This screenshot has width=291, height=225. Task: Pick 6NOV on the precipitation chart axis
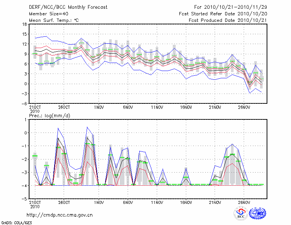pyautogui.click(x=128, y=202)
